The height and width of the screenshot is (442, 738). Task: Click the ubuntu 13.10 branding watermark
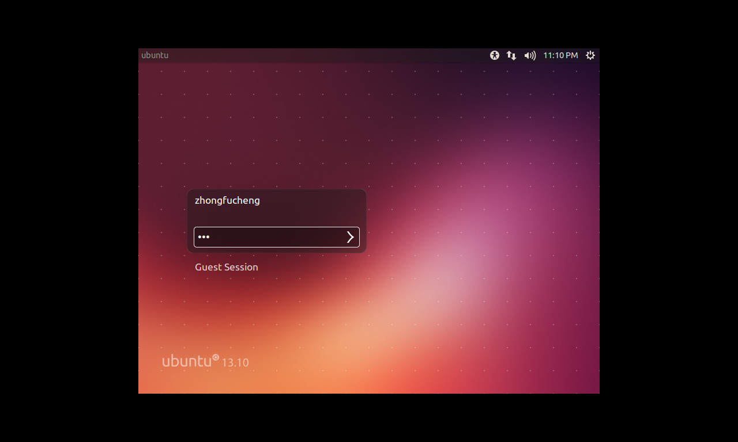[x=205, y=360]
